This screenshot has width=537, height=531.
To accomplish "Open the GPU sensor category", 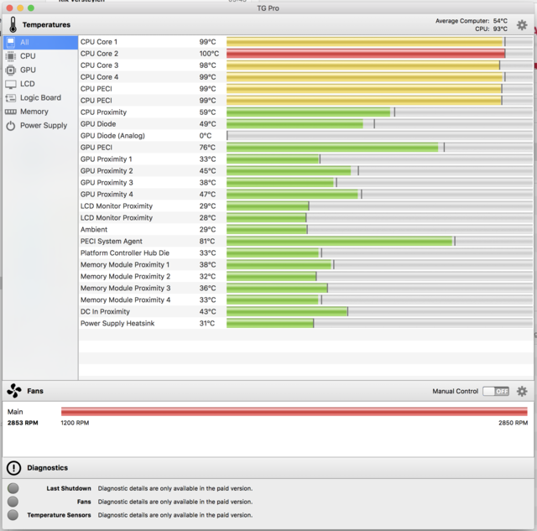I will point(41,70).
